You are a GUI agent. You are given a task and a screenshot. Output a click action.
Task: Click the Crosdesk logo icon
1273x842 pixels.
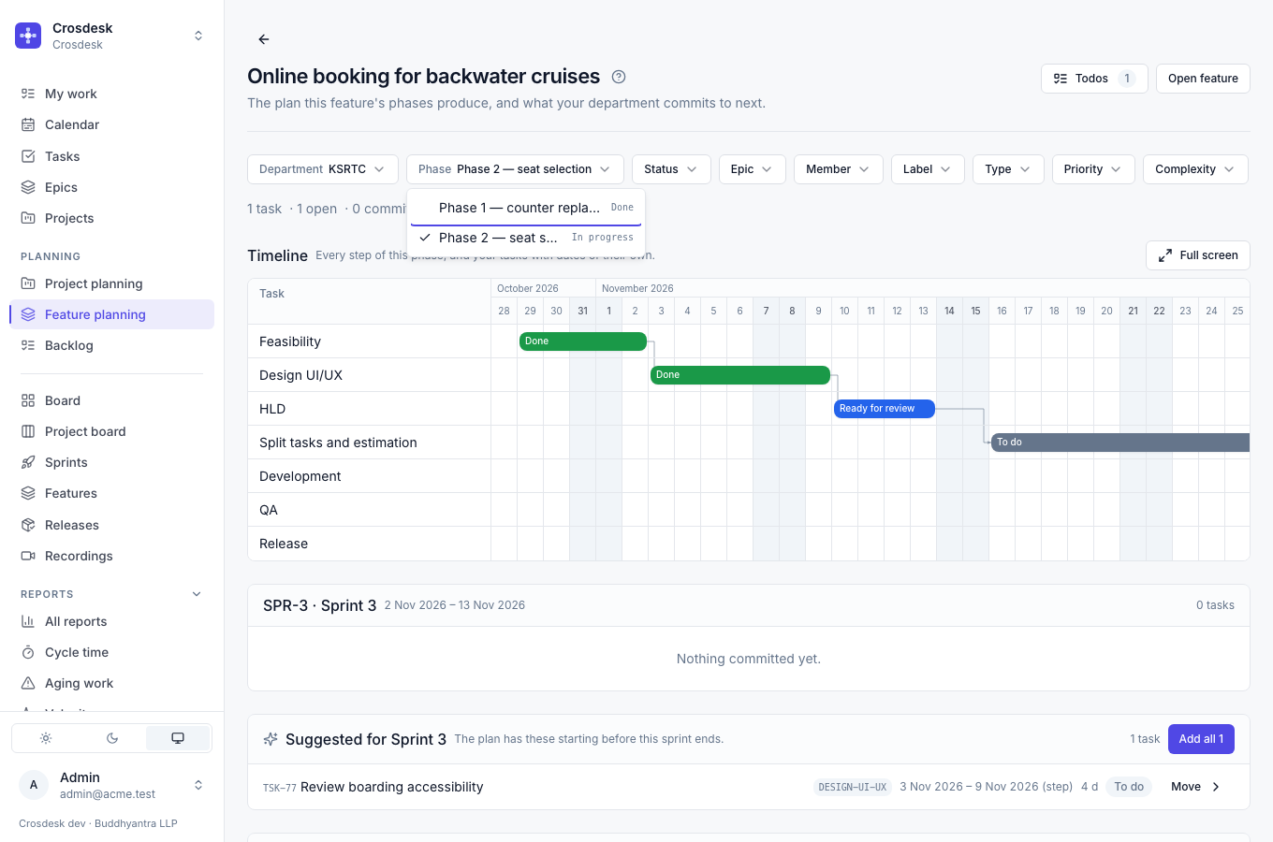coord(28,36)
